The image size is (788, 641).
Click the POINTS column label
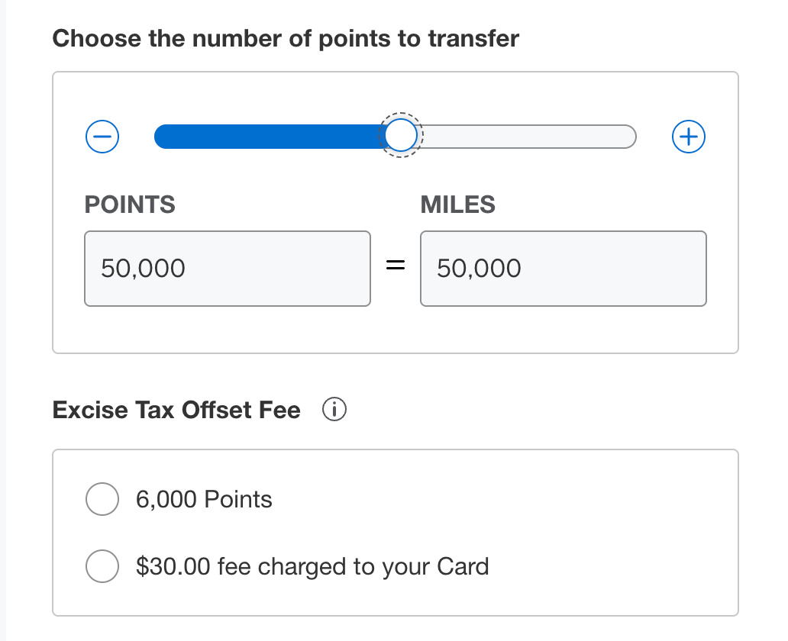pyautogui.click(x=130, y=205)
